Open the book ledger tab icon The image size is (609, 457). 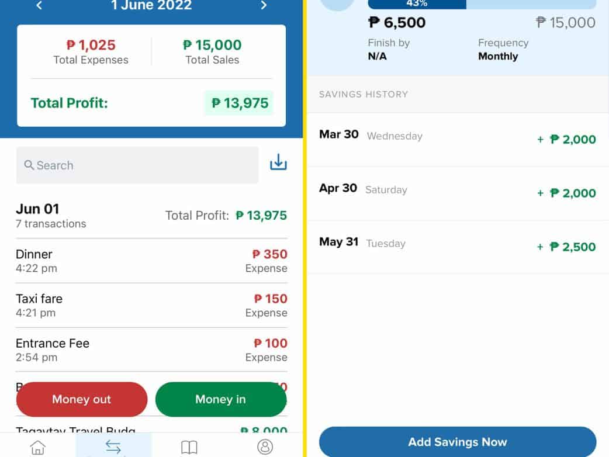coord(189,447)
